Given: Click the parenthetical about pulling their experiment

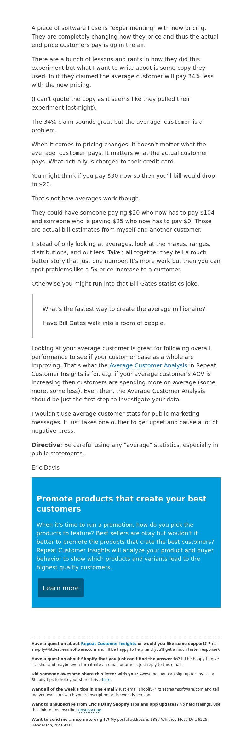Looking at the screenshot, I should [x=111, y=103].
